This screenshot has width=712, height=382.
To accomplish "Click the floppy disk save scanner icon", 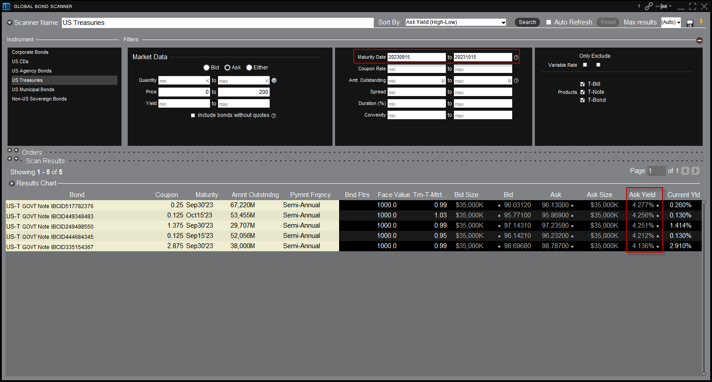I will [x=690, y=23].
